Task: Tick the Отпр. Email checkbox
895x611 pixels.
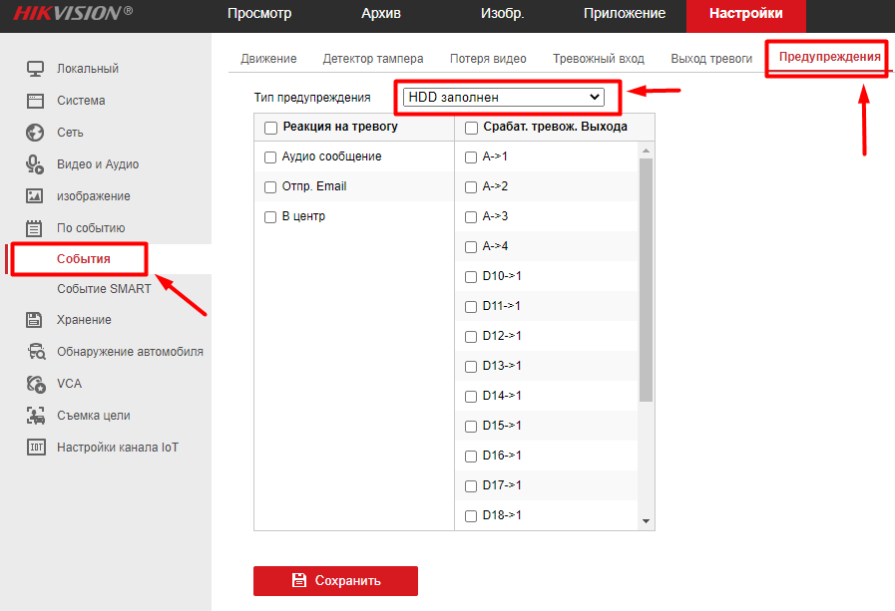Action: pyautogui.click(x=270, y=187)
